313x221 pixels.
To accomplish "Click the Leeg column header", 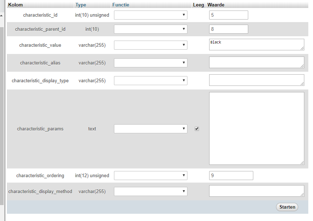I will [198, 5].
